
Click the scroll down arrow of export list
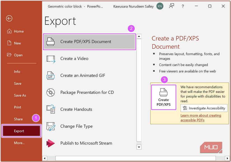click(139, 147)
